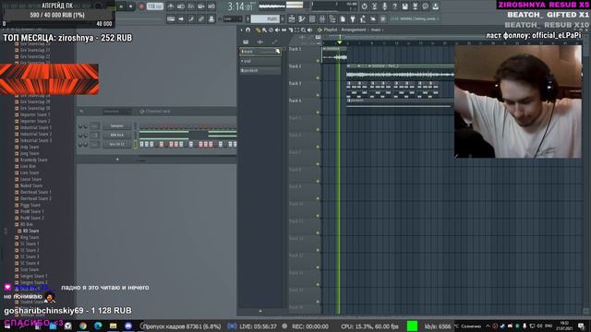Click the playhead marker on the Playlist timeline
The width and height of the screenshot is (591, 332).
tap(340, 42)
